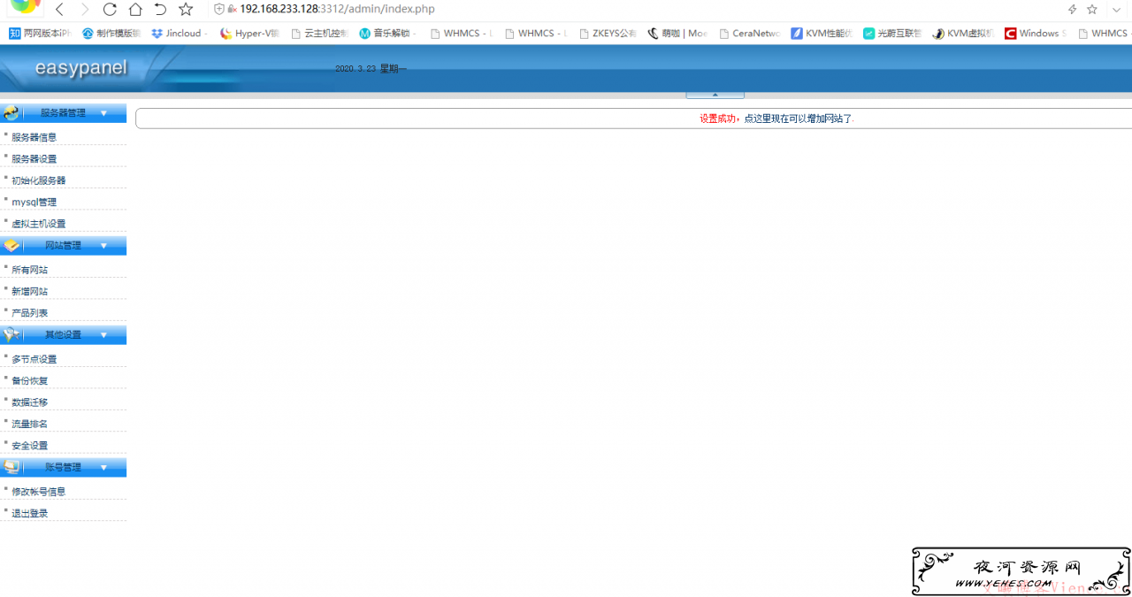Collapse the top banner with arrow toggle
1132x597 pixels.
pyautogui.click(x=715, y=95)
